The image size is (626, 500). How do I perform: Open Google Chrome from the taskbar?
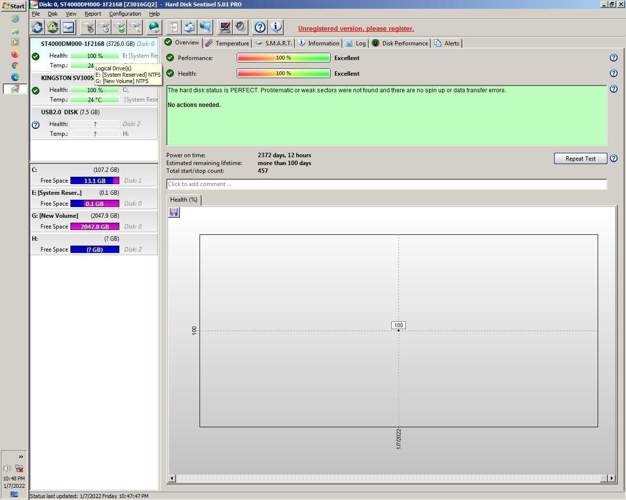[15, 65]
